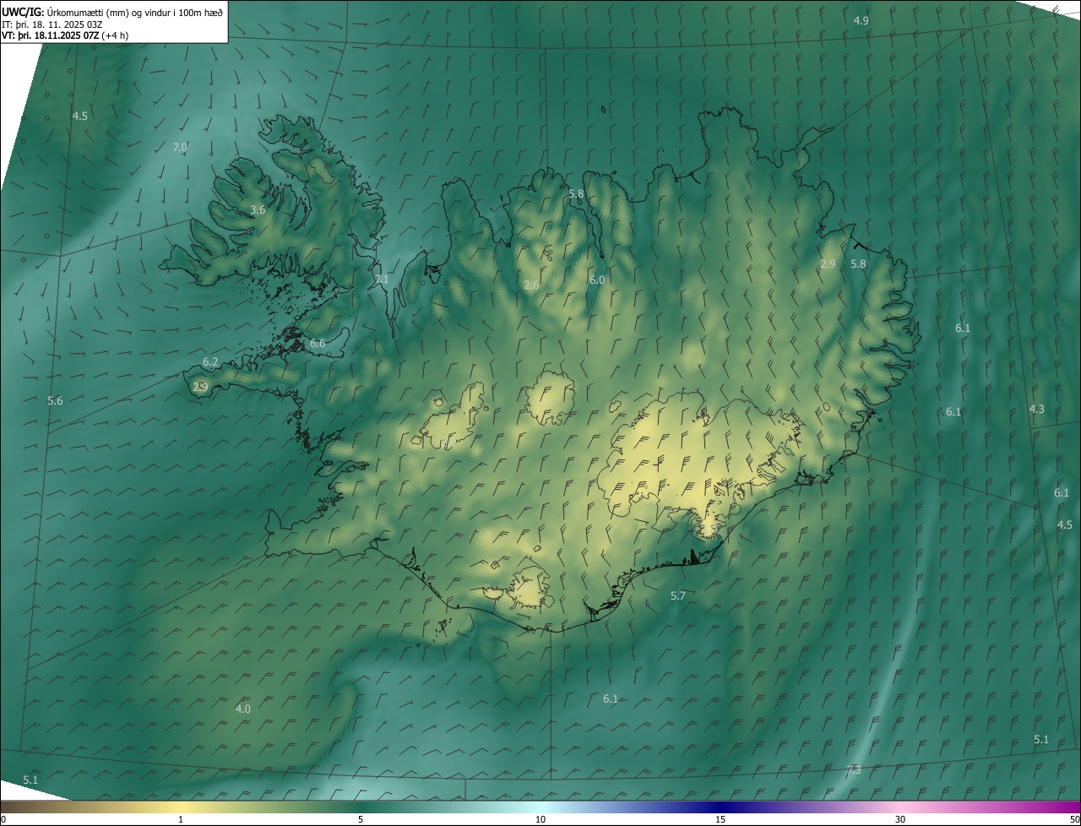The width and height of the screenshot is (1081, 826).
Task: Click the valid time line 'VT: þri. 18.11.2025 07Z'
Action: pos(51,35)
